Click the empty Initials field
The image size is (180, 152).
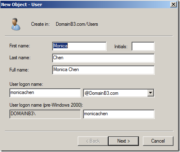click(x=143, y=46)
